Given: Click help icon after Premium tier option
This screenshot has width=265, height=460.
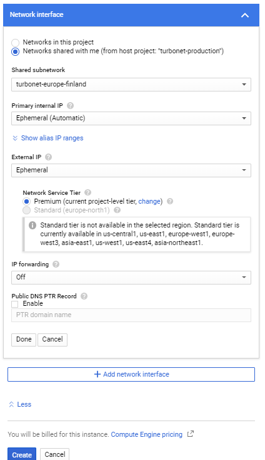Looking at the screenshot, I should pyautogui.click(x=170, y=202).
